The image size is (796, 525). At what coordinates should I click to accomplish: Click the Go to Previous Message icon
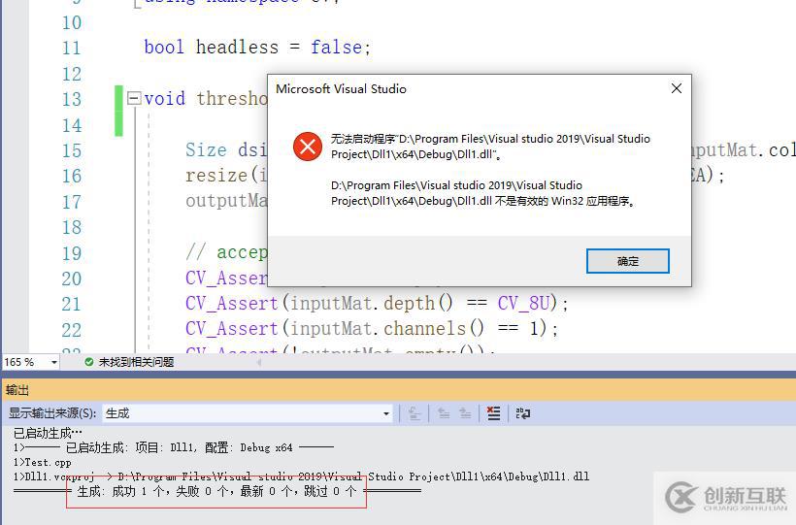coord(444,413)
